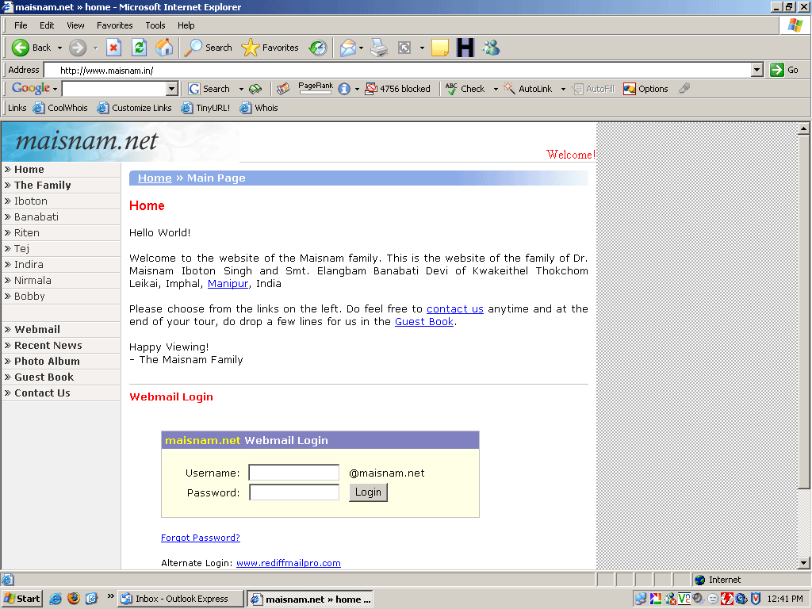
Task: Open the Google search box dropdown
Action: click(x=172, y=89)
